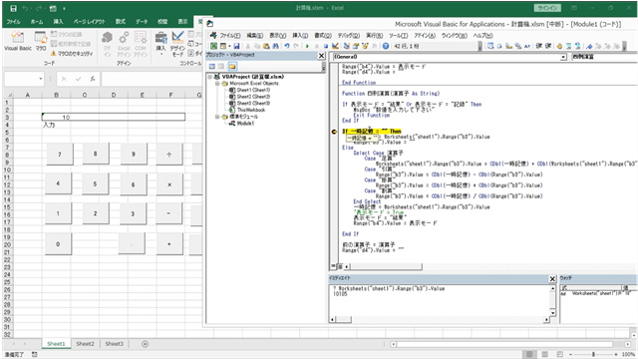
Task: Click the Paste icon in VBA toolbar
Action: (x=266, y=46)
